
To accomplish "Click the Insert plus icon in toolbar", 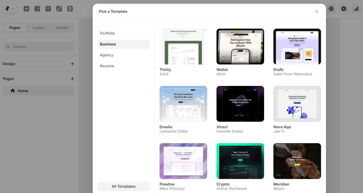I will pyautogui.click(x=26, y=9).
